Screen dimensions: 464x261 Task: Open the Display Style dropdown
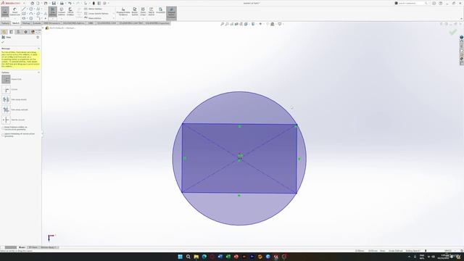pyautogui.click(x=253, y=24)
